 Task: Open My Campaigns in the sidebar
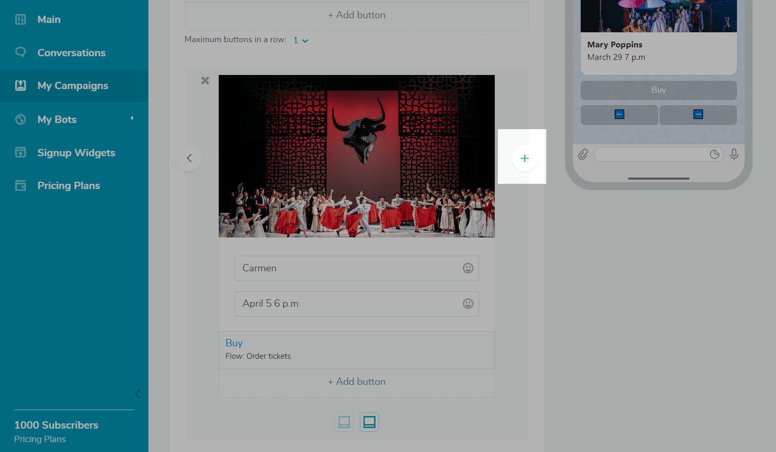coord(73,86)
